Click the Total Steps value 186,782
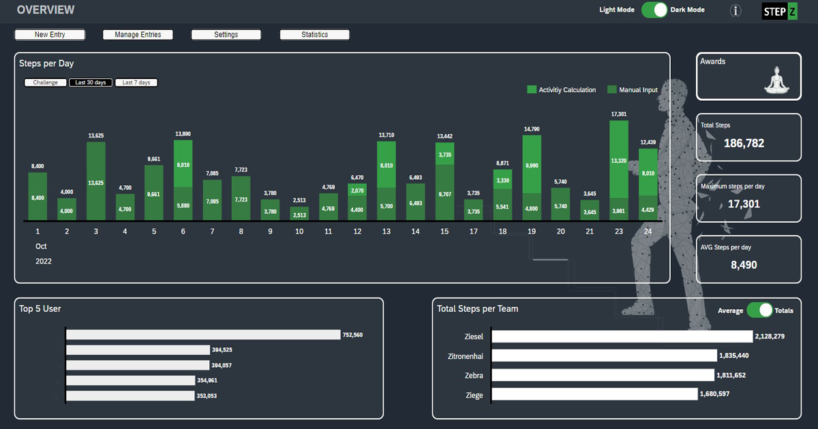This screenshot has height=429, width=818. 743,143
